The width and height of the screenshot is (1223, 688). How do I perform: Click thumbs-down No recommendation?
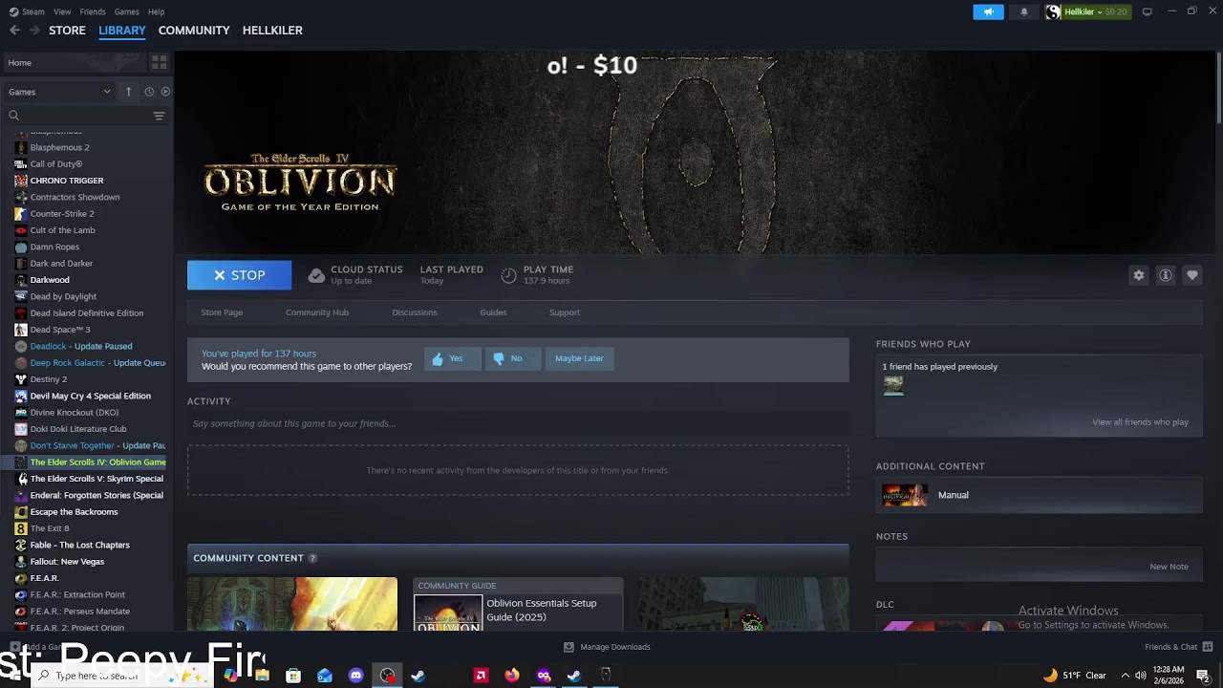tap(513, 358)
